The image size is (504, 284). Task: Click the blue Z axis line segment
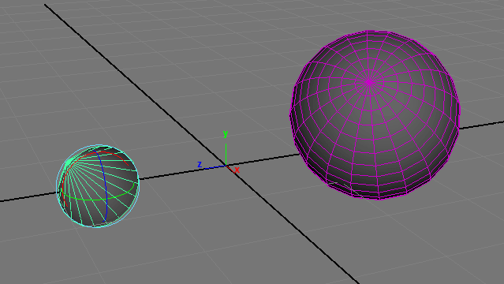pyautogui.click(x=215, y=167)
